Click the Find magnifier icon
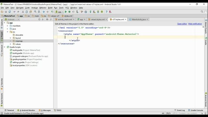The image size is (208, 117). (35, 12)
